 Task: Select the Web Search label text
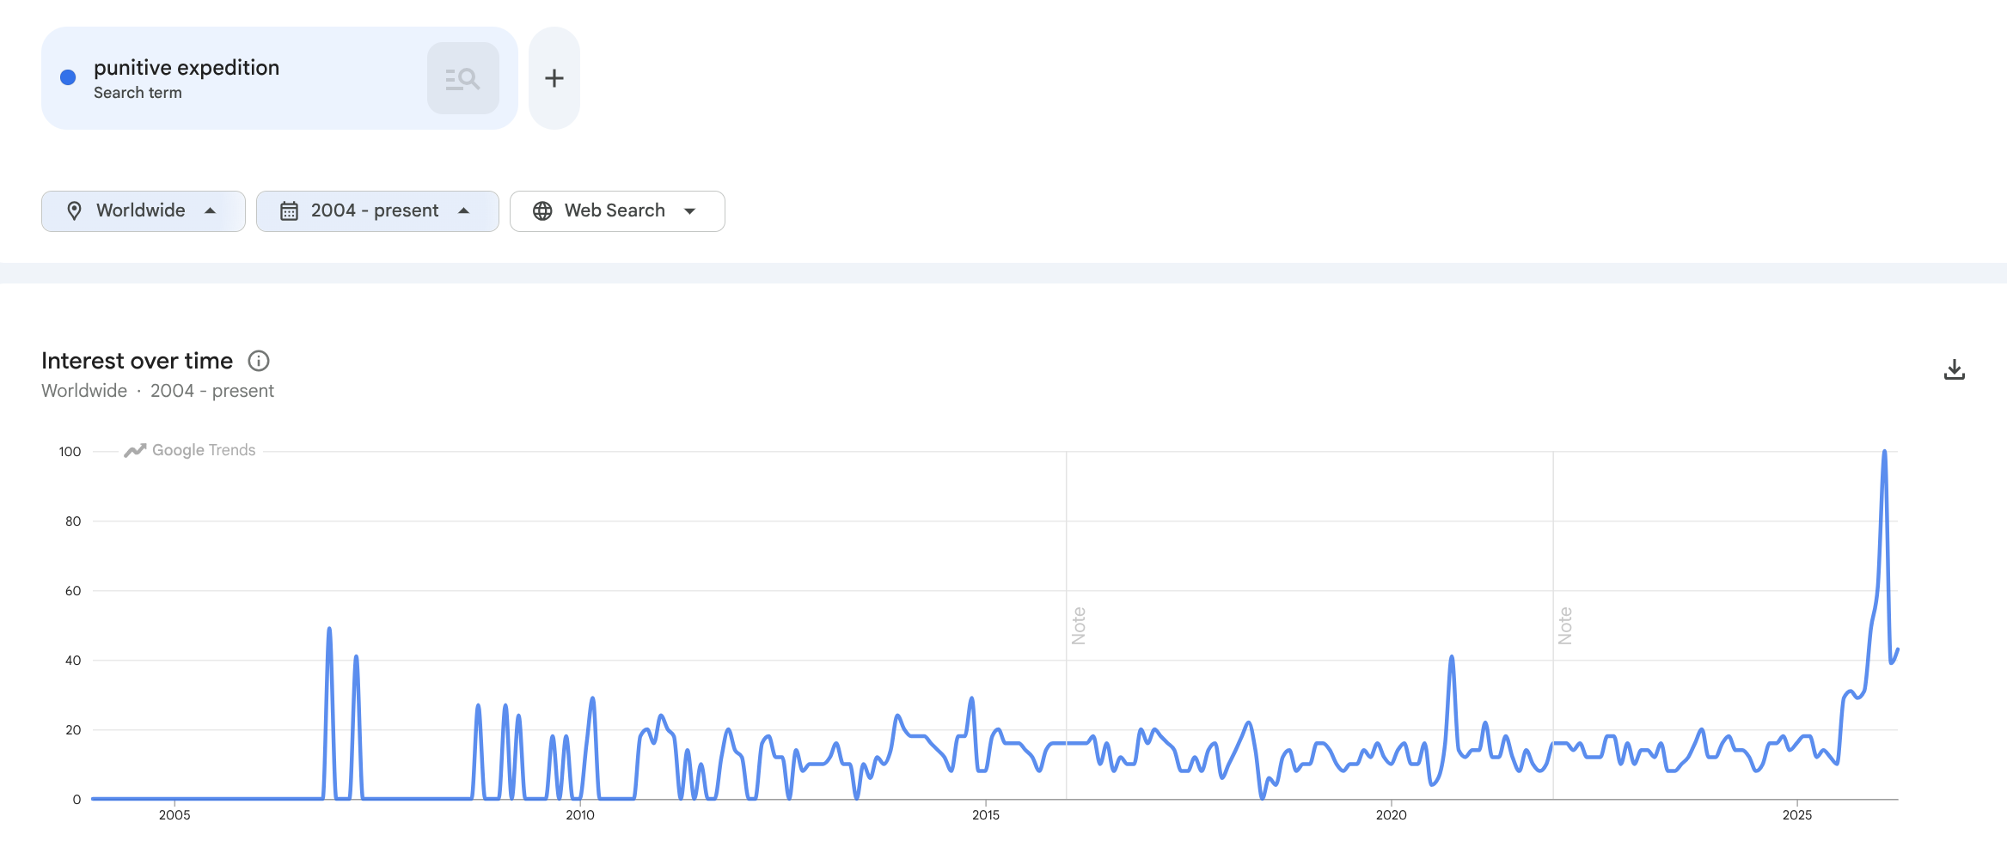click(615, 211)
